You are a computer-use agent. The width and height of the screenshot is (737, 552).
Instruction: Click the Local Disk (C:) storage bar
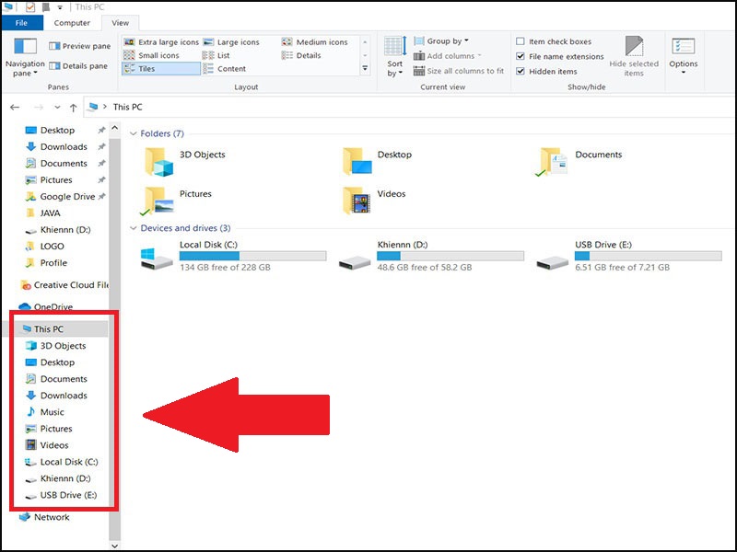[252, 256]
